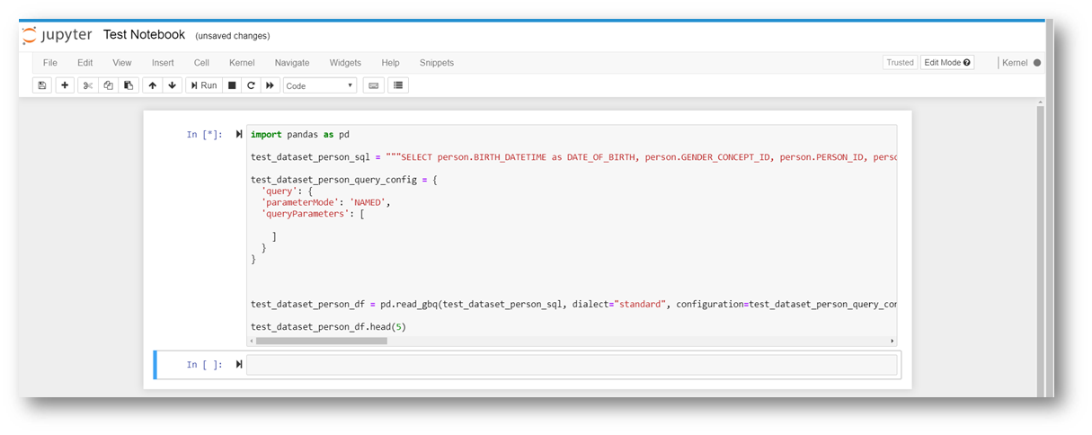Open the Widgets menu
Image resolution: width=1092 pixels, height=435 pixels.
(x=345, y=63)
